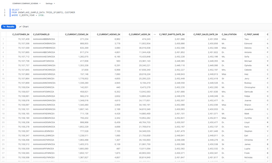Select first name cell Joanne
Image resolution: width=272 pixels, height=163 pixels.
pos(248,101)
